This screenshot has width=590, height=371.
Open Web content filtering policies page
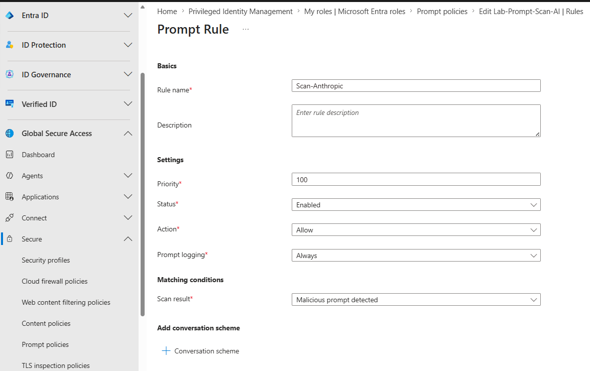66,302
